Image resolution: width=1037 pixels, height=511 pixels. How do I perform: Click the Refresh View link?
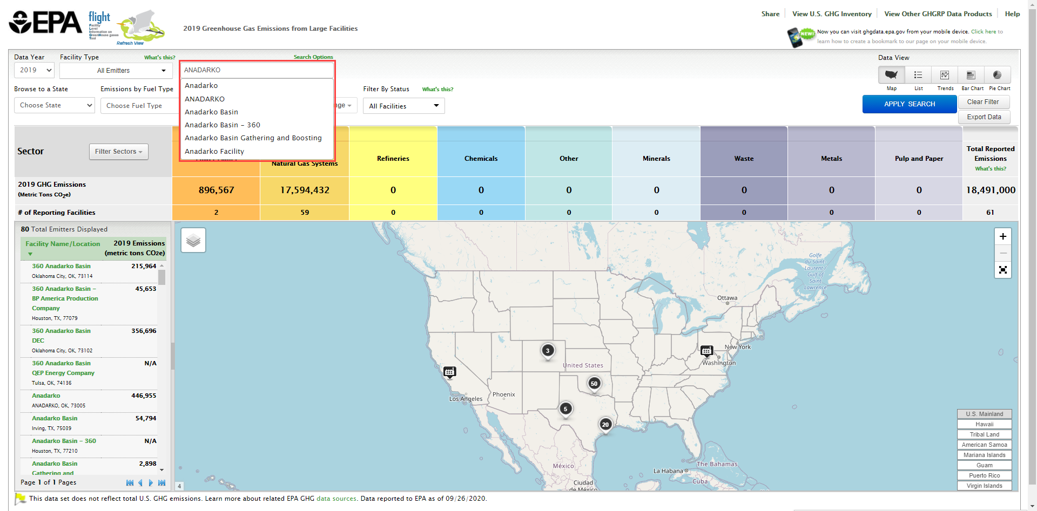tap(130, 43)
